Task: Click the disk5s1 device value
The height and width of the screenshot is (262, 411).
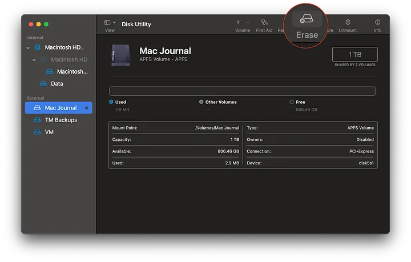Action: [366, 163]
